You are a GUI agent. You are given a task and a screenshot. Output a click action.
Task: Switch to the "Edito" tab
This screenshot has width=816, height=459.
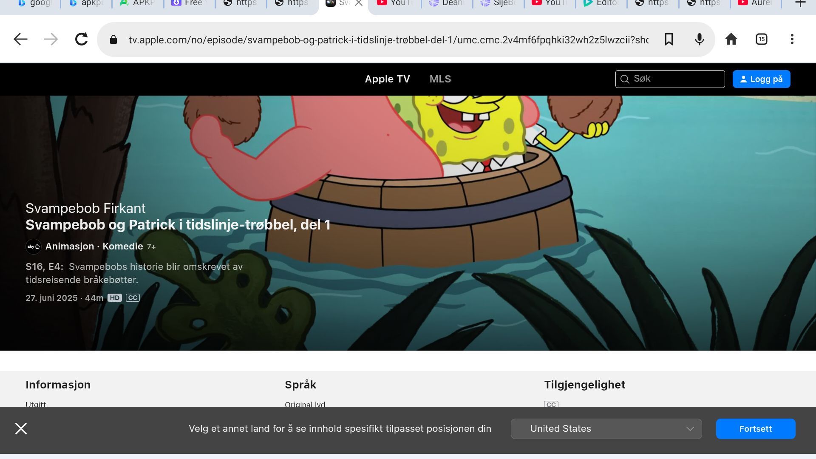tap(601, 3)
